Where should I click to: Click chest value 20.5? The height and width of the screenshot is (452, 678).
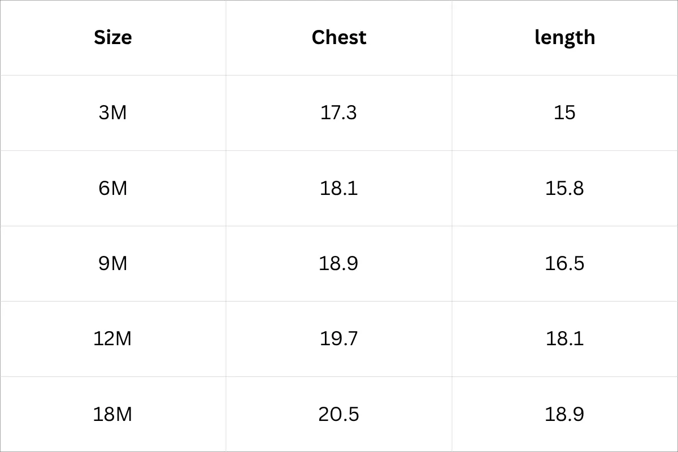(338, 414)
